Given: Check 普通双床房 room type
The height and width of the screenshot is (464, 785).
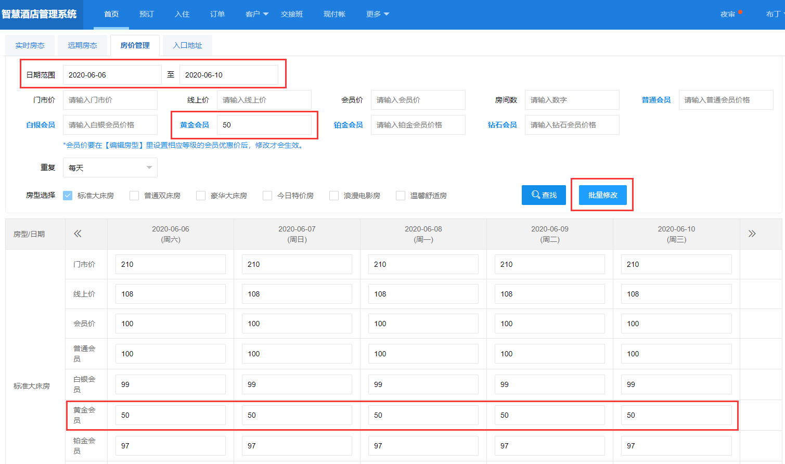Looking at the screenshot, I should tap(134, 196).
